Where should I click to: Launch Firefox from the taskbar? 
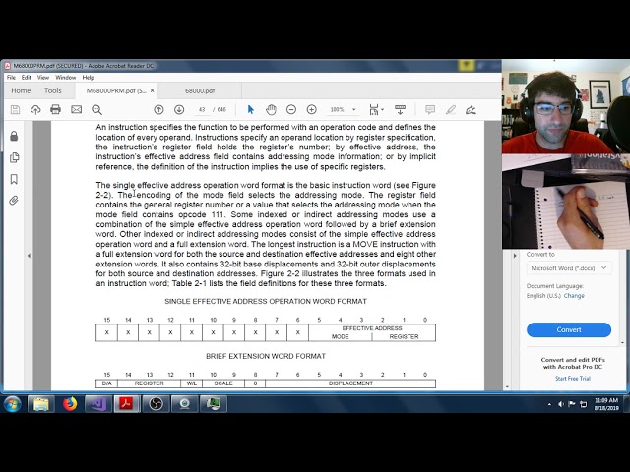pos(70,404)
